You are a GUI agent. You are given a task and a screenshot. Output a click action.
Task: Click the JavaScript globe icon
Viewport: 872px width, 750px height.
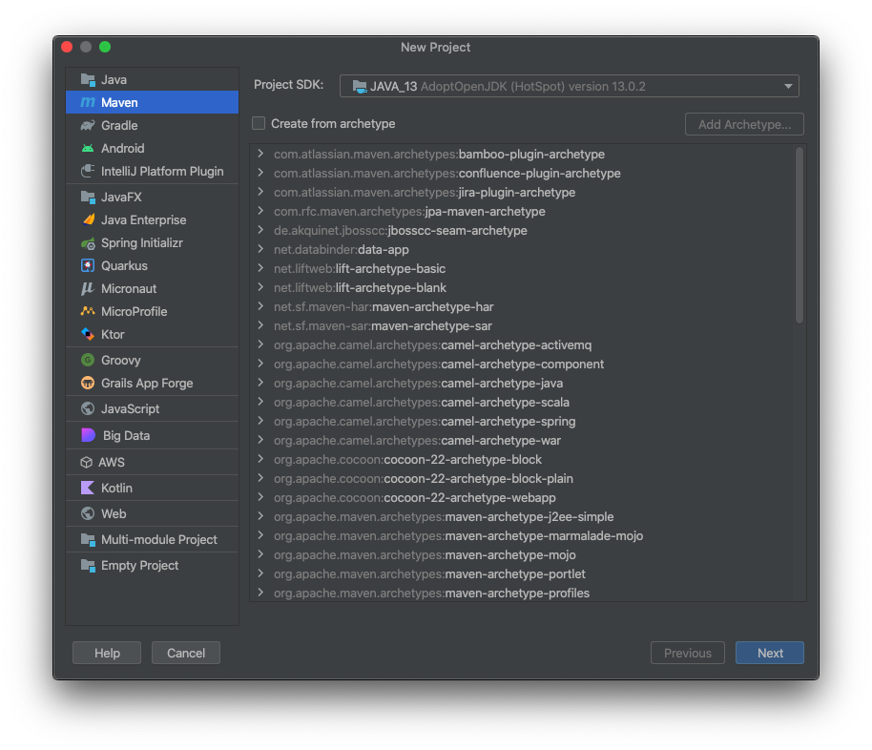pos(88,408)
